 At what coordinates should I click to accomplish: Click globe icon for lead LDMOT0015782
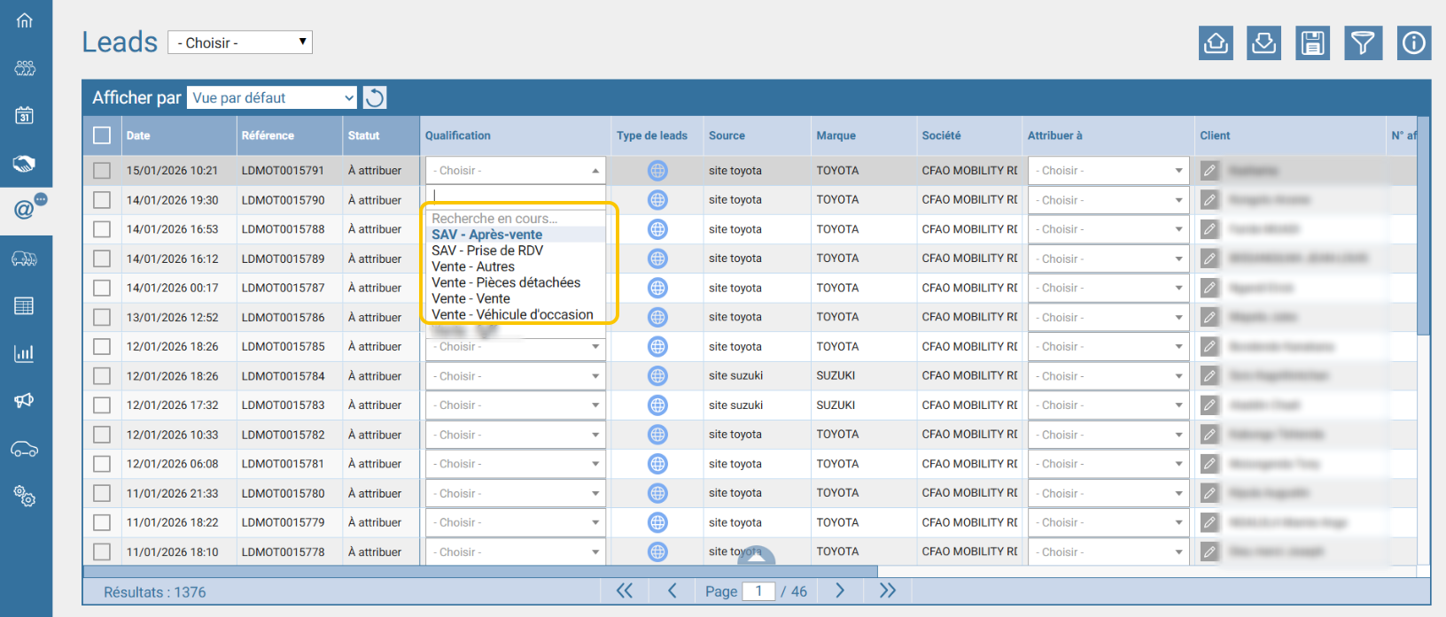coord(657,435)
